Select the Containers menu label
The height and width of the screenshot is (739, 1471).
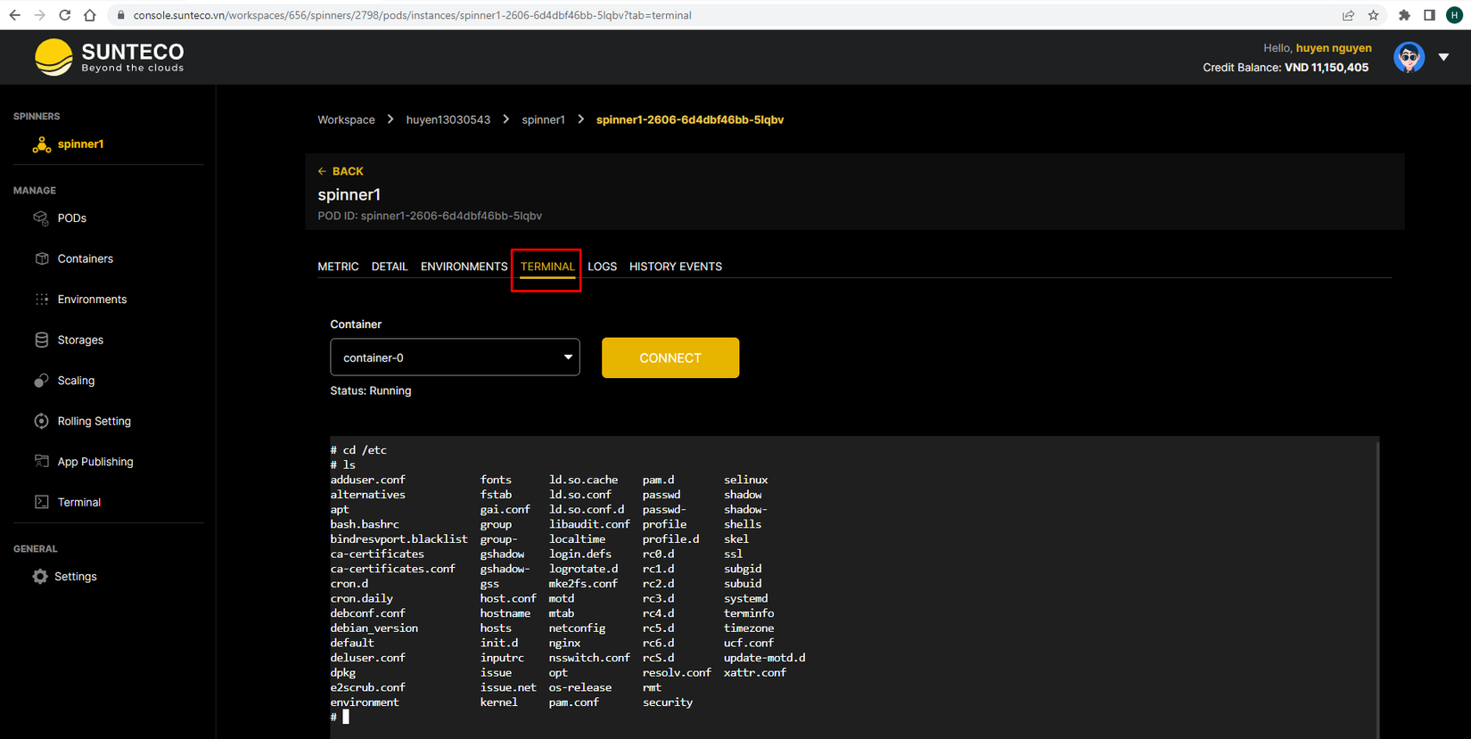coord(86,259)
